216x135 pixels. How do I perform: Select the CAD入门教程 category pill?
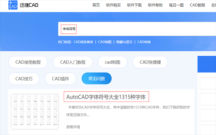(73, 62)
